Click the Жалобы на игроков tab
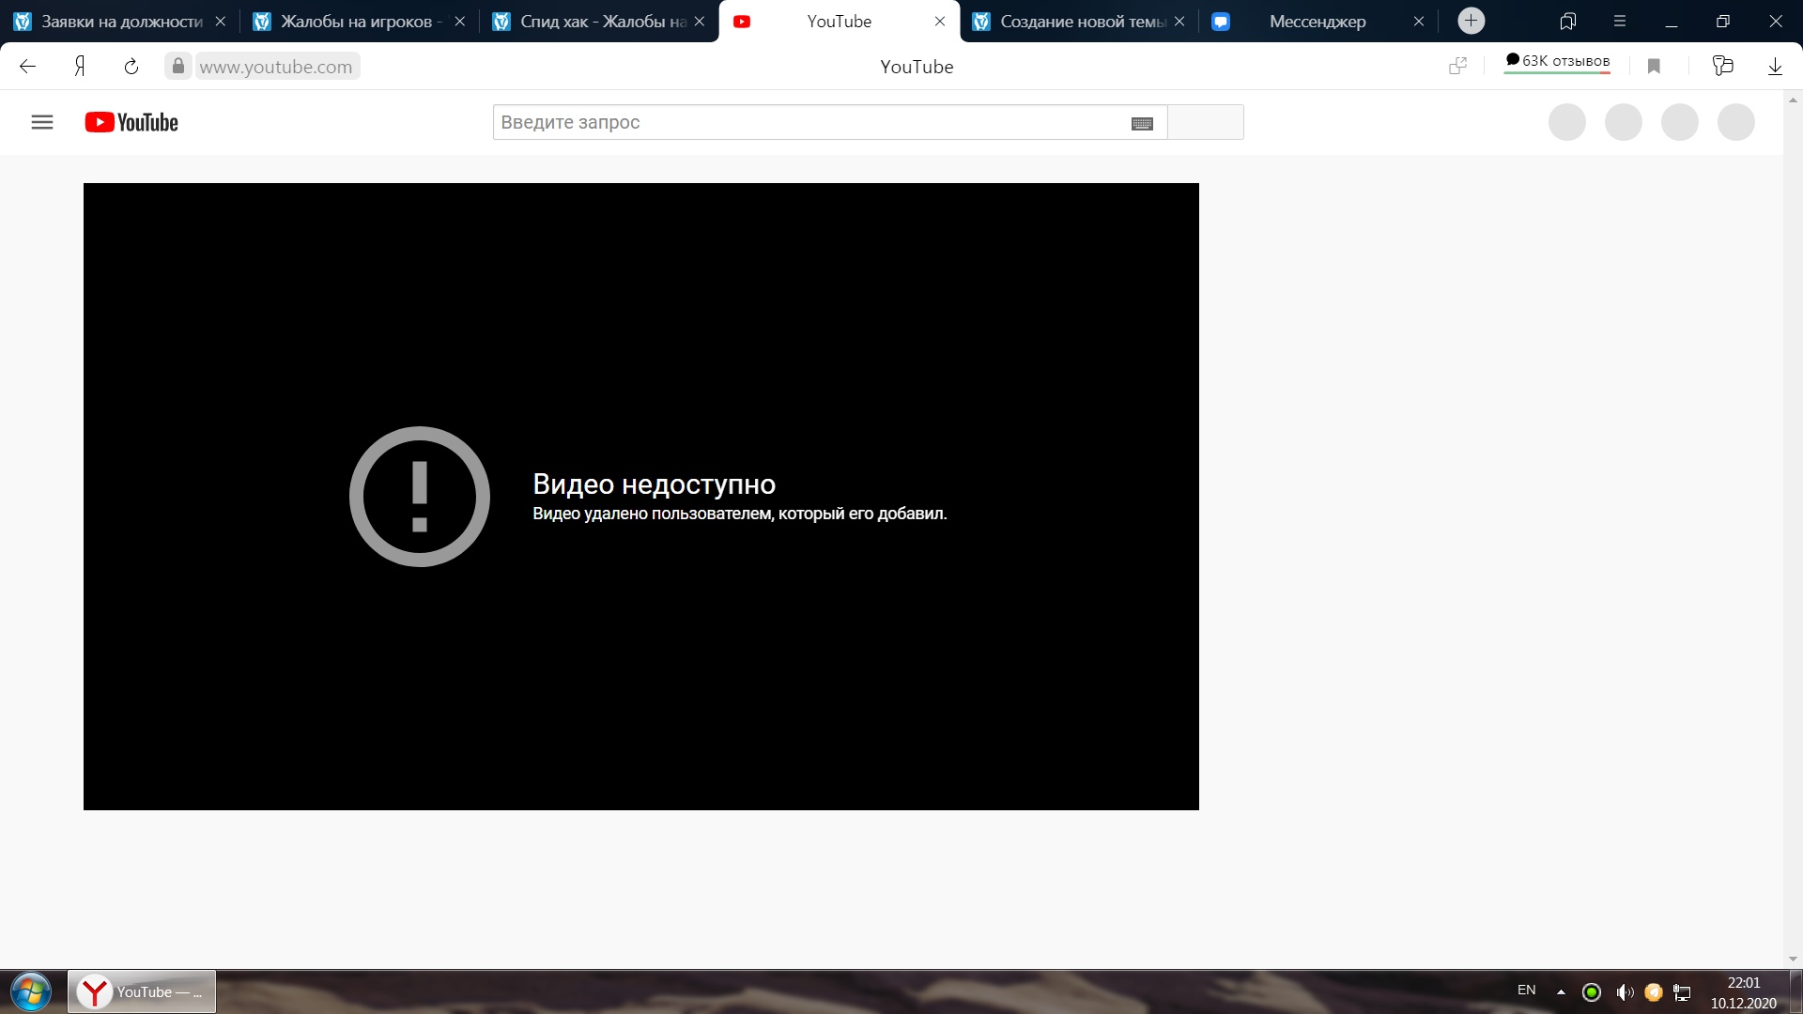The height and width of the screenshot is (1014, 1803). point(358,21)
